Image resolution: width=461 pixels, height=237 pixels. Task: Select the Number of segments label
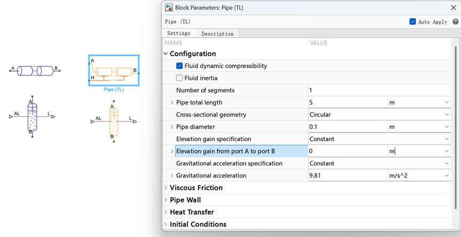205,90
